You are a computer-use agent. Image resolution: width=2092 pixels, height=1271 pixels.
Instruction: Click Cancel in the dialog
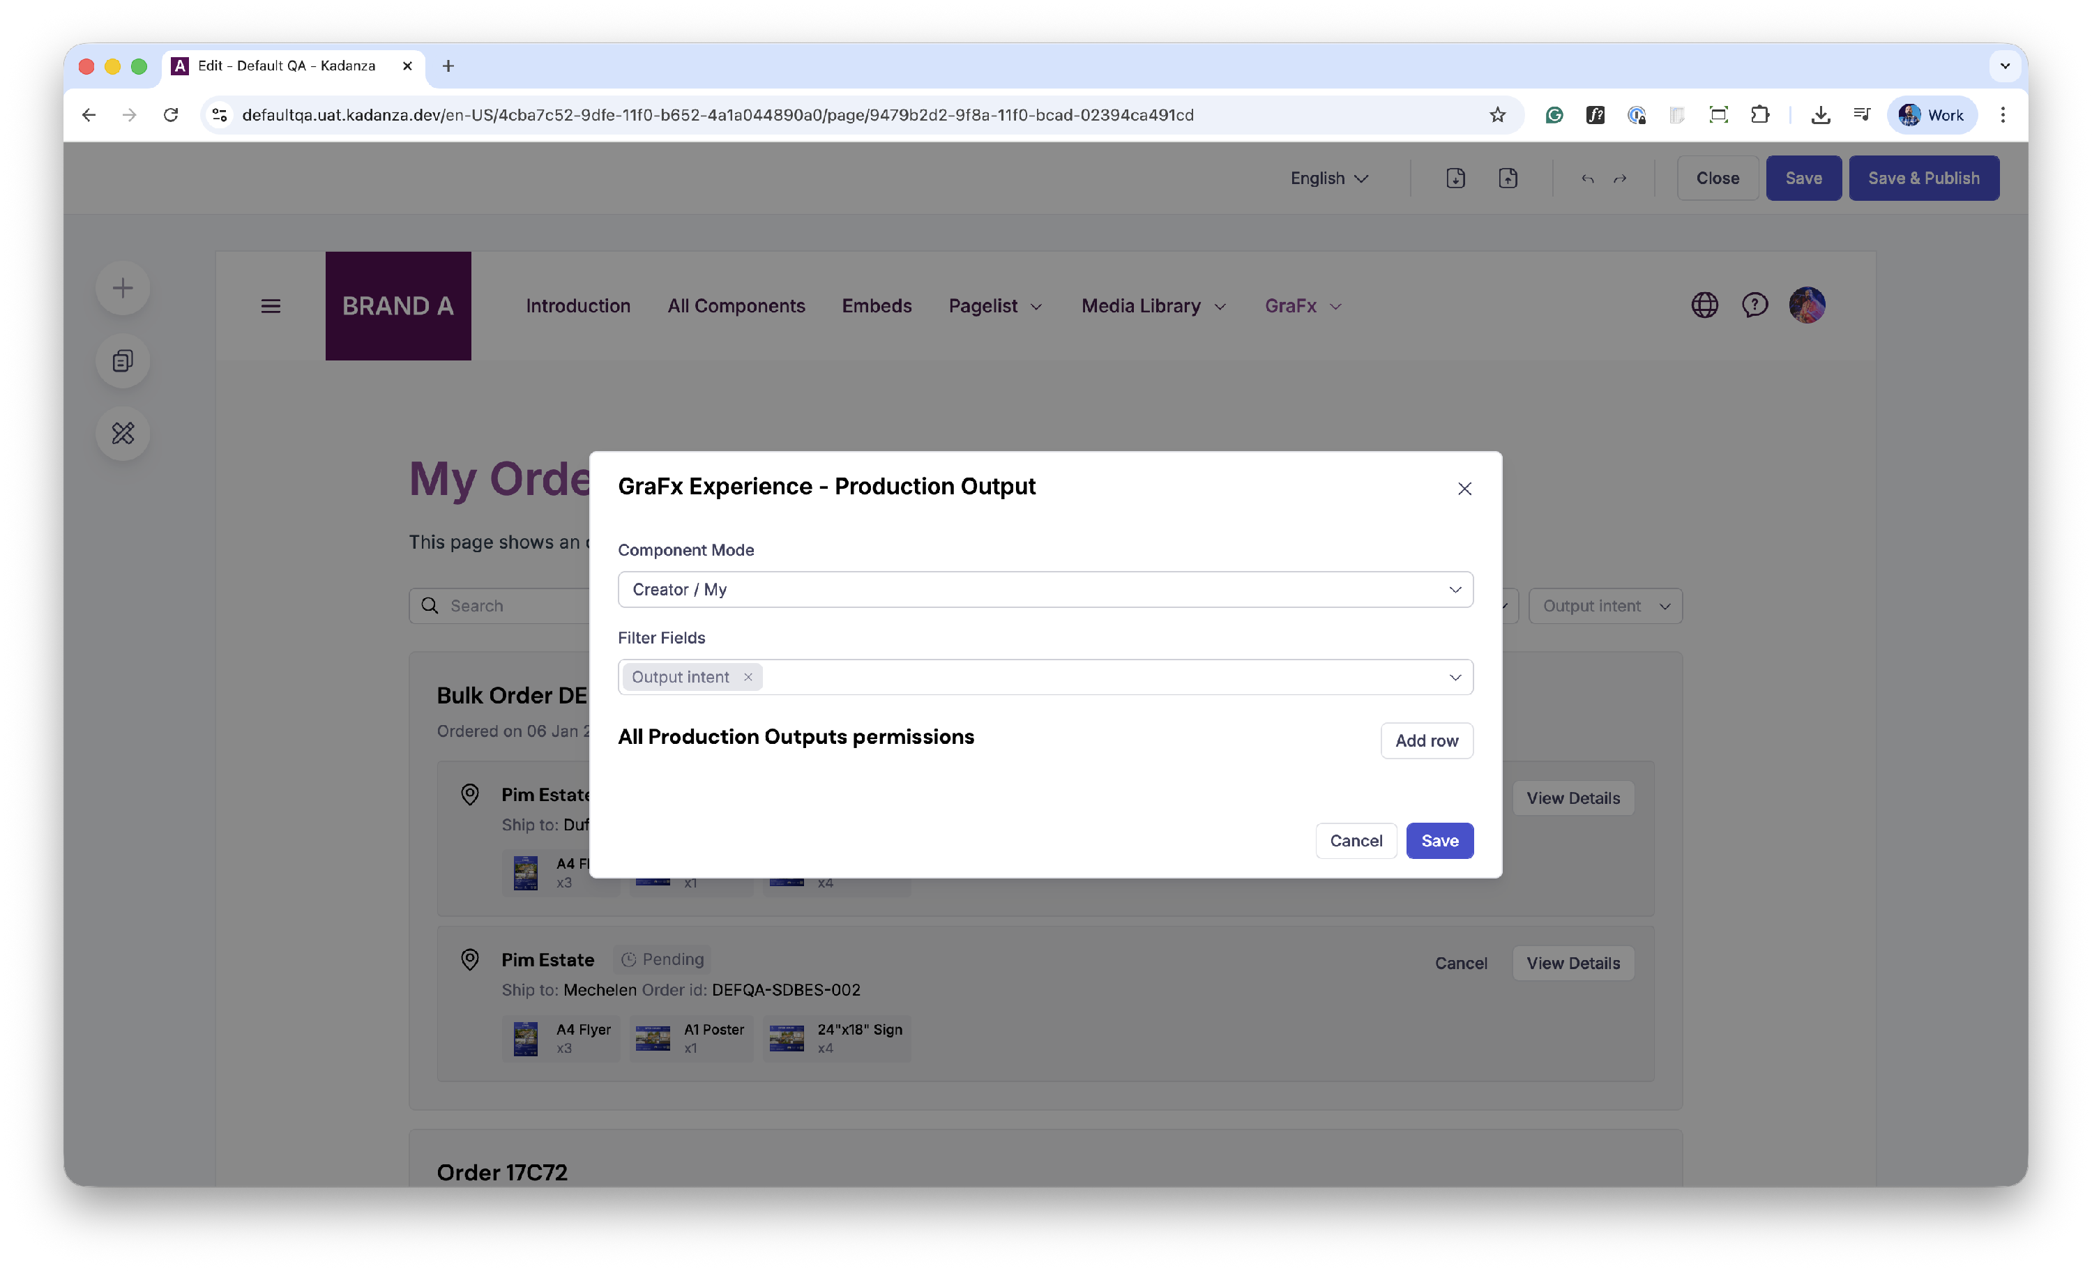pyautogui.click(x=1356, y=841)
